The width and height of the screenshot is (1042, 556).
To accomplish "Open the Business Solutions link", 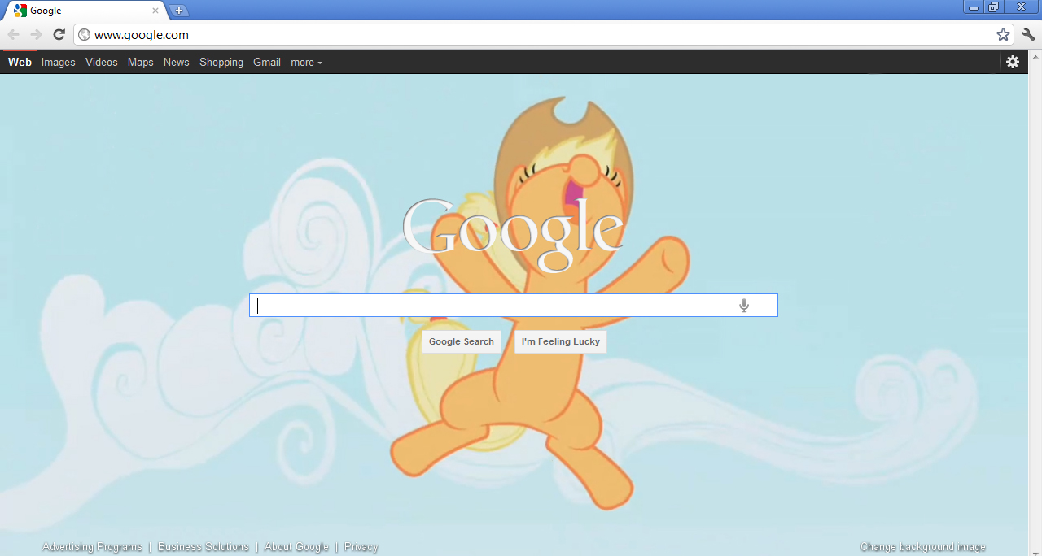I will click(x=204, y=547).
